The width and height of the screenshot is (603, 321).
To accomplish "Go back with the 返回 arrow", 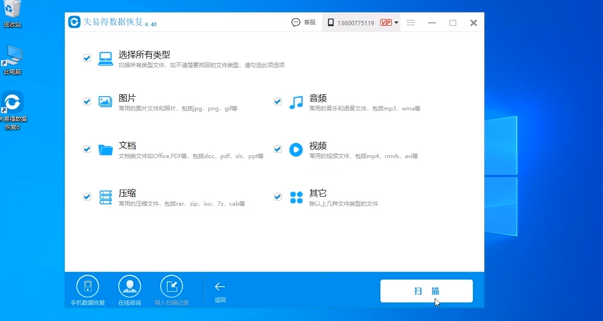I will [220, 292].
